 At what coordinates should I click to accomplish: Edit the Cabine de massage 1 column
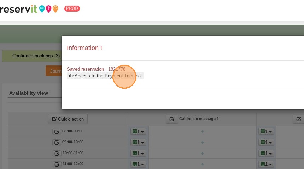click(x=172, y=119)
